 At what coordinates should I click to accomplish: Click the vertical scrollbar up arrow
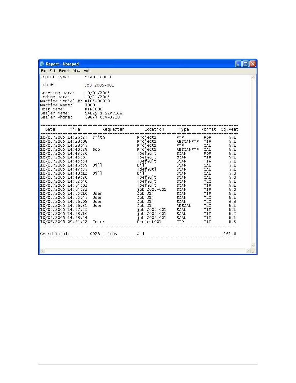tap(253, 78)
